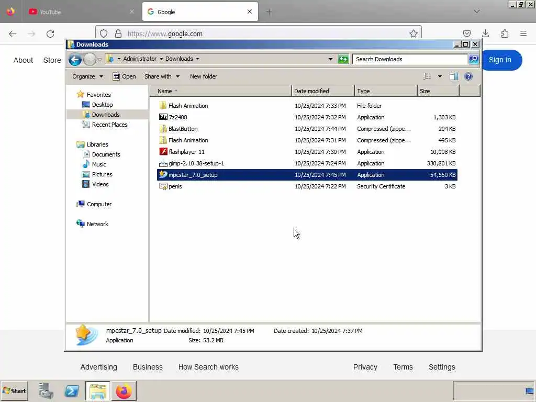Open the recent pages dropdown arrow
This screenshot has height=402, width=536.
pos(99,60)
